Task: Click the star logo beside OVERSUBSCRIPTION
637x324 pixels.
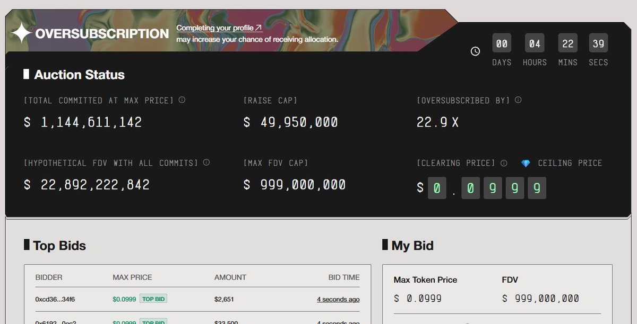Action: click(x=22, y=33)
